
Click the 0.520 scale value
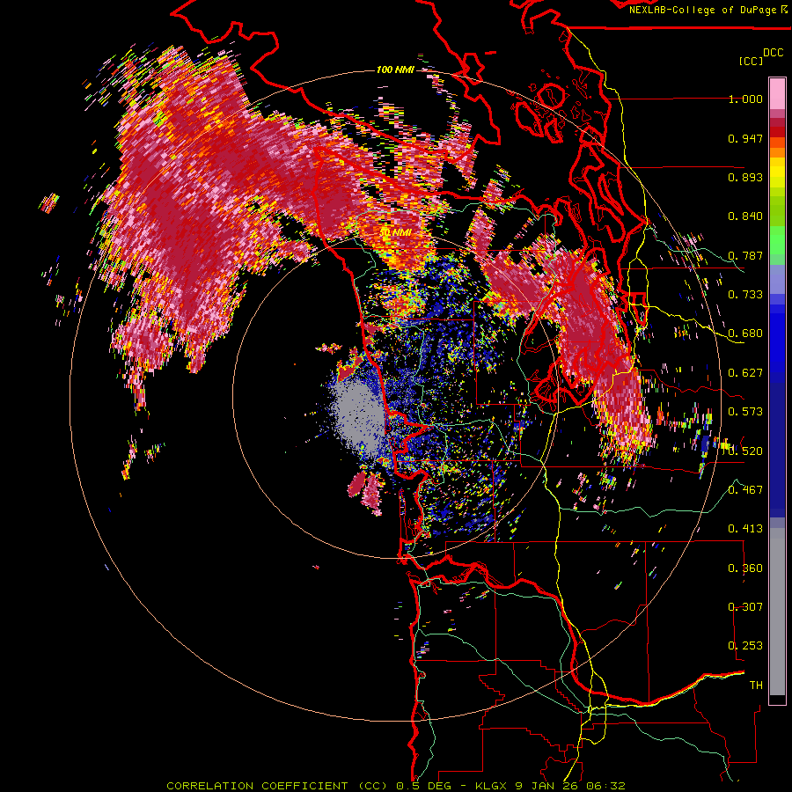tap(745, 451)
